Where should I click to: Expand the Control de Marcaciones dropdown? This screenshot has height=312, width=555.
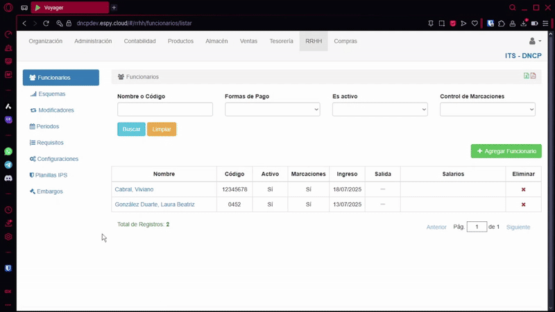point(487,110)
